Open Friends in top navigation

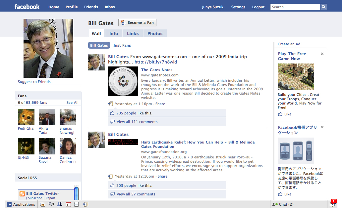[91, 7]
